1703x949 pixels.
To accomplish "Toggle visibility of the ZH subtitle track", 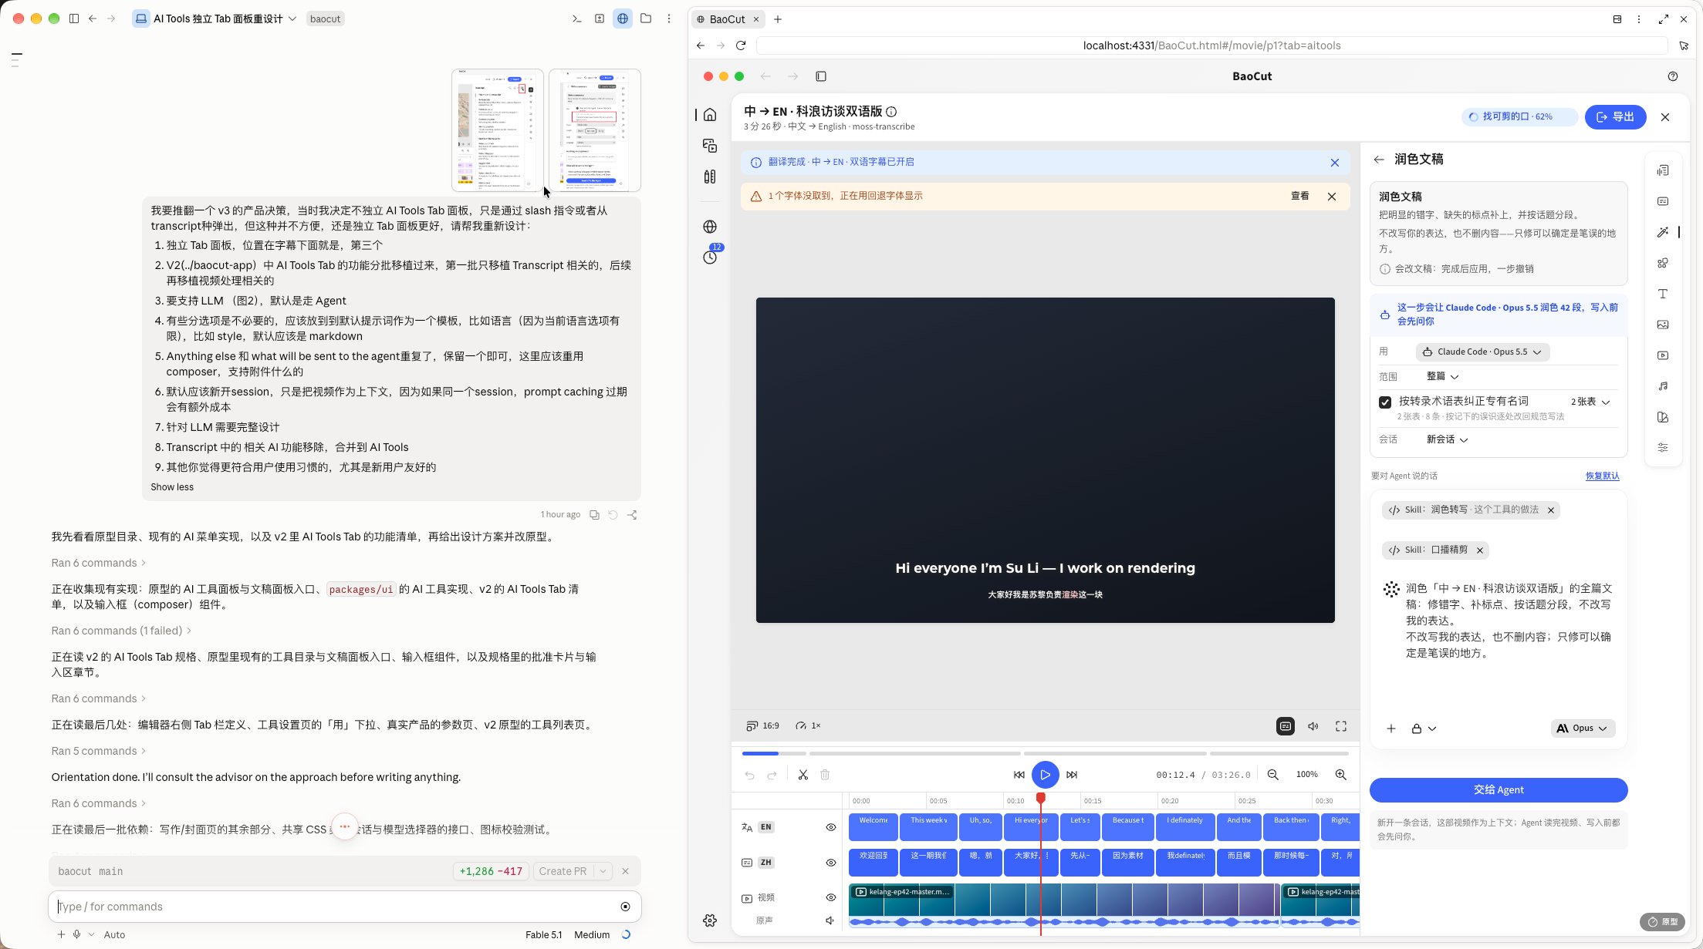I will pos(831,863).
